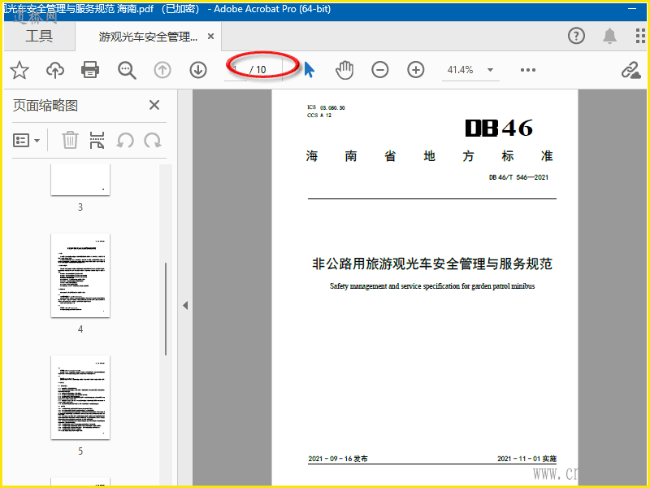650x488 pixels.
Task: Click the 2021-11-01 实施 date
Action: [x=526, y=459]
